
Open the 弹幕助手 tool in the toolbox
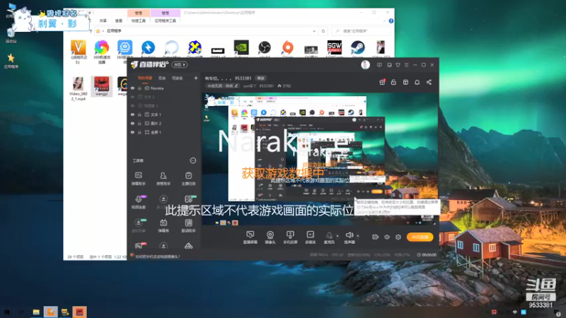[x=138, y=179]
